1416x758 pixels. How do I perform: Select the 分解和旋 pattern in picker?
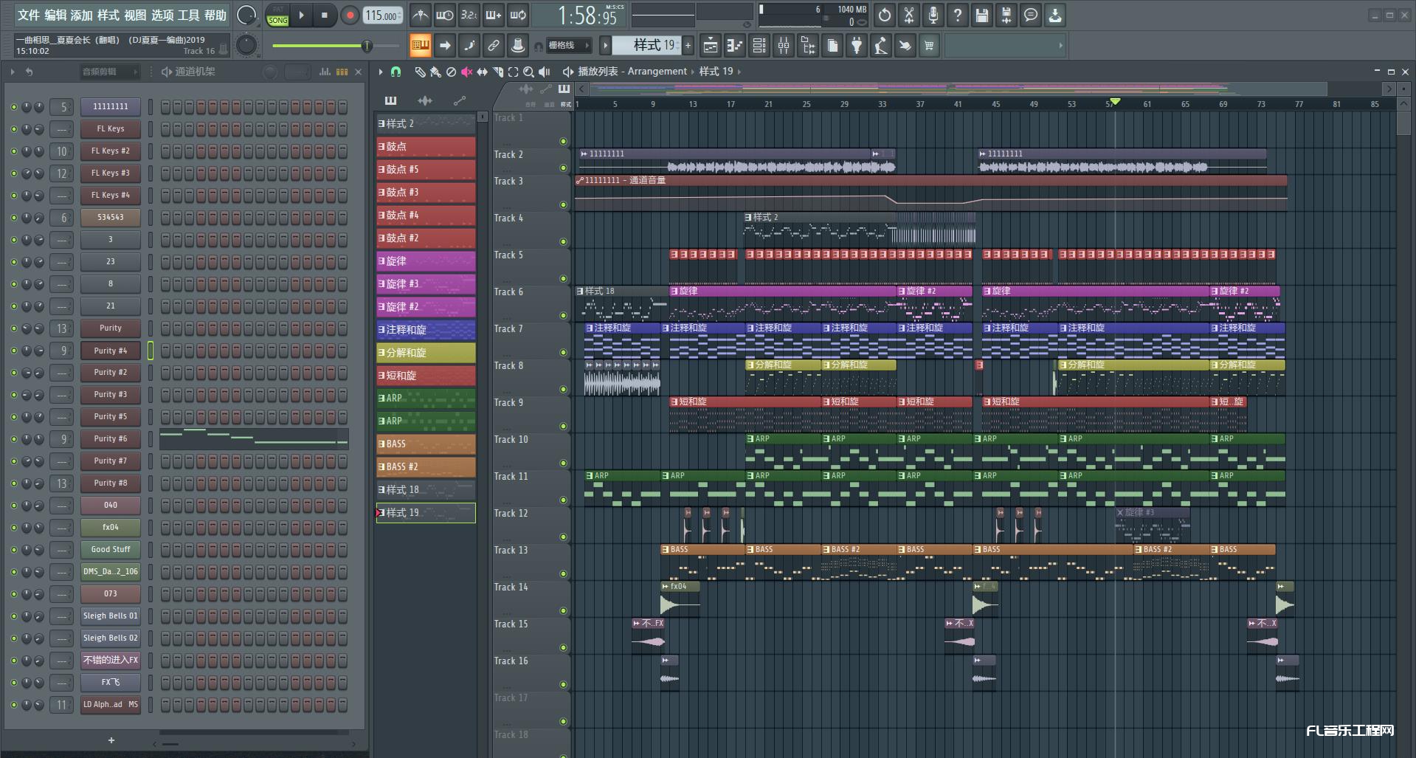point(426,353)
